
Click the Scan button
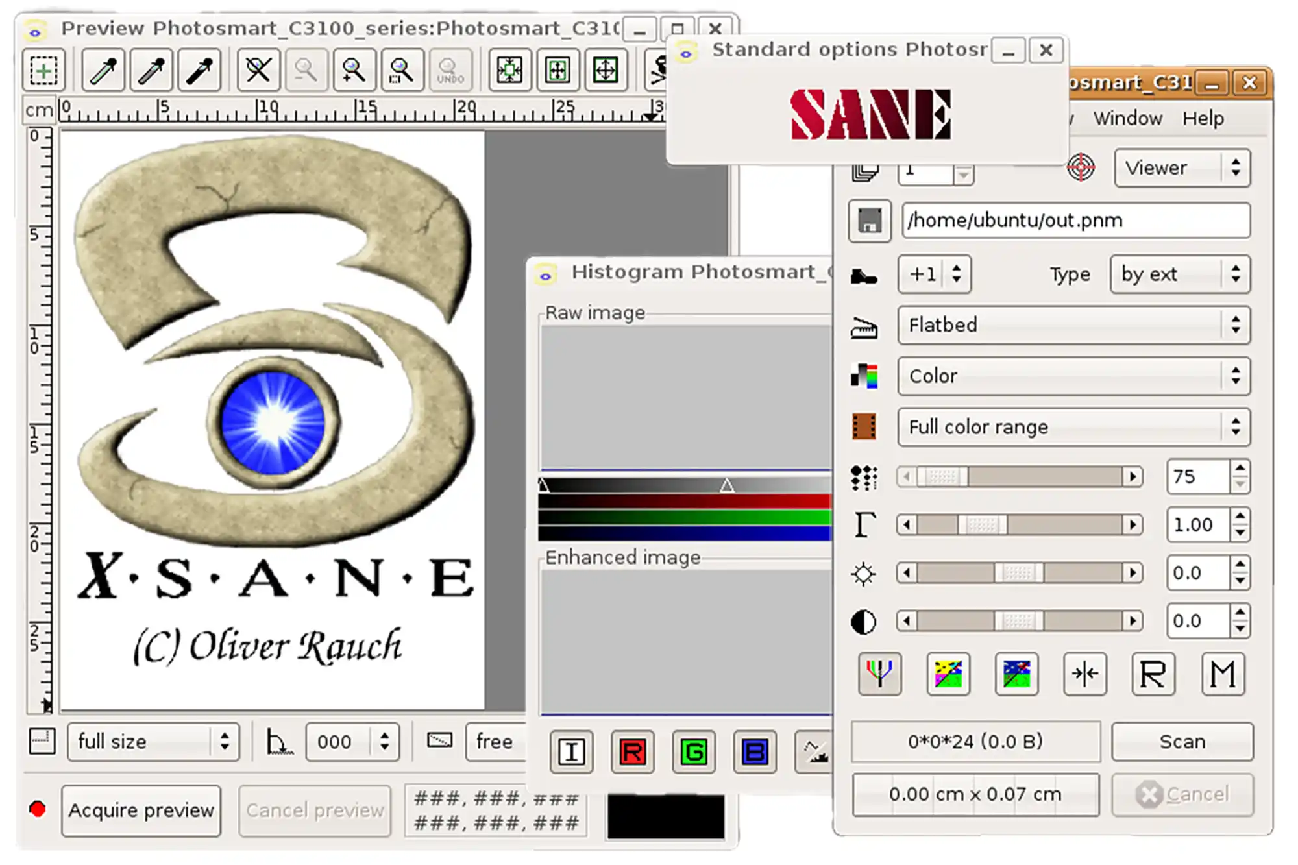click(1182, 742)
